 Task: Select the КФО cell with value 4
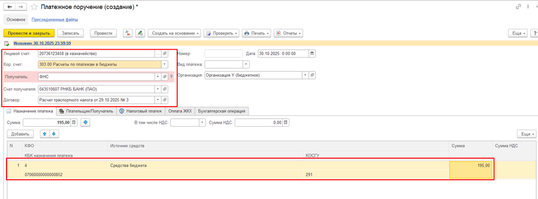(x=65, y=166)
